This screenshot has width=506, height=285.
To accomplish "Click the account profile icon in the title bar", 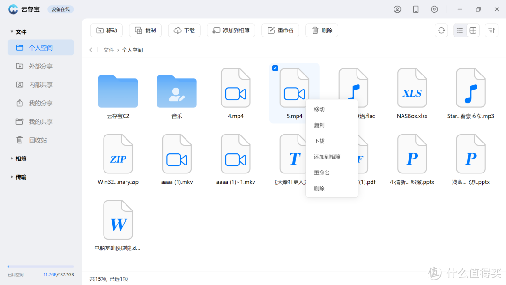I will (x=397, y=9).
